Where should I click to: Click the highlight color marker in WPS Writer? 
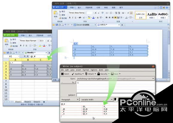pyautogui.click(x=89, y=18)
